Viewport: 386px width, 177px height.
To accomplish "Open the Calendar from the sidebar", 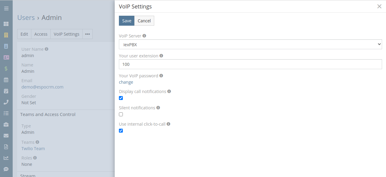I will point(6,80).
